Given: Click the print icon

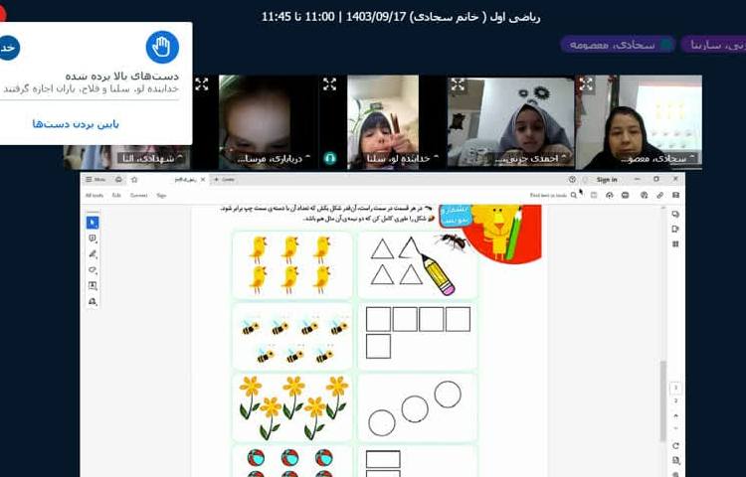Looking at the screenshot, I should click(x=626, y=195).
